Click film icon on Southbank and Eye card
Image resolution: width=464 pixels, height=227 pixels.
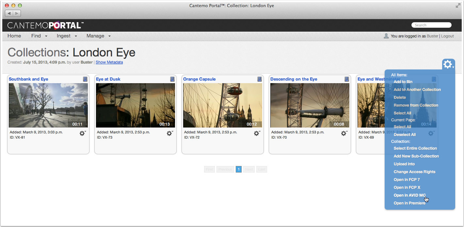point(85,79)
